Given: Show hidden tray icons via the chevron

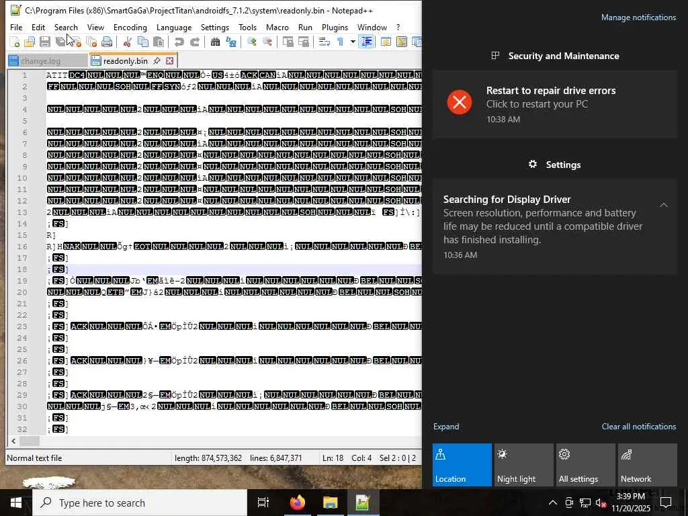Looking at the screenshot, I should (x=553, y=503).
